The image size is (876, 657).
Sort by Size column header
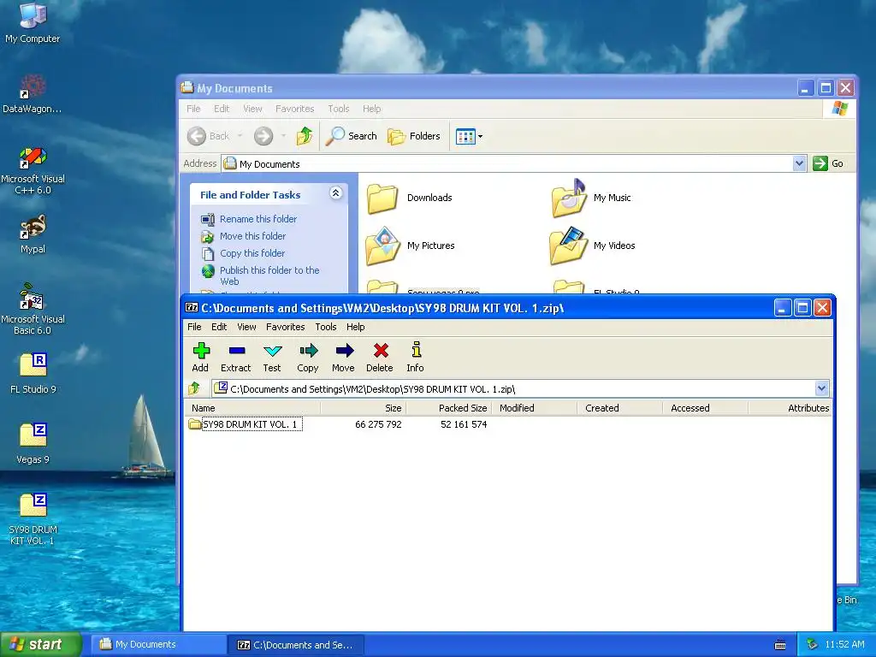363,408
